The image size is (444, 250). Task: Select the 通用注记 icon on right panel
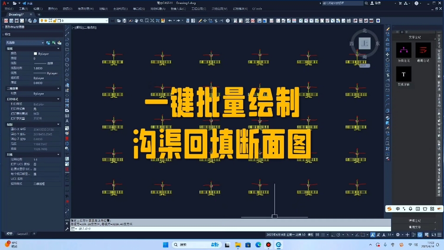coord(422,49)
